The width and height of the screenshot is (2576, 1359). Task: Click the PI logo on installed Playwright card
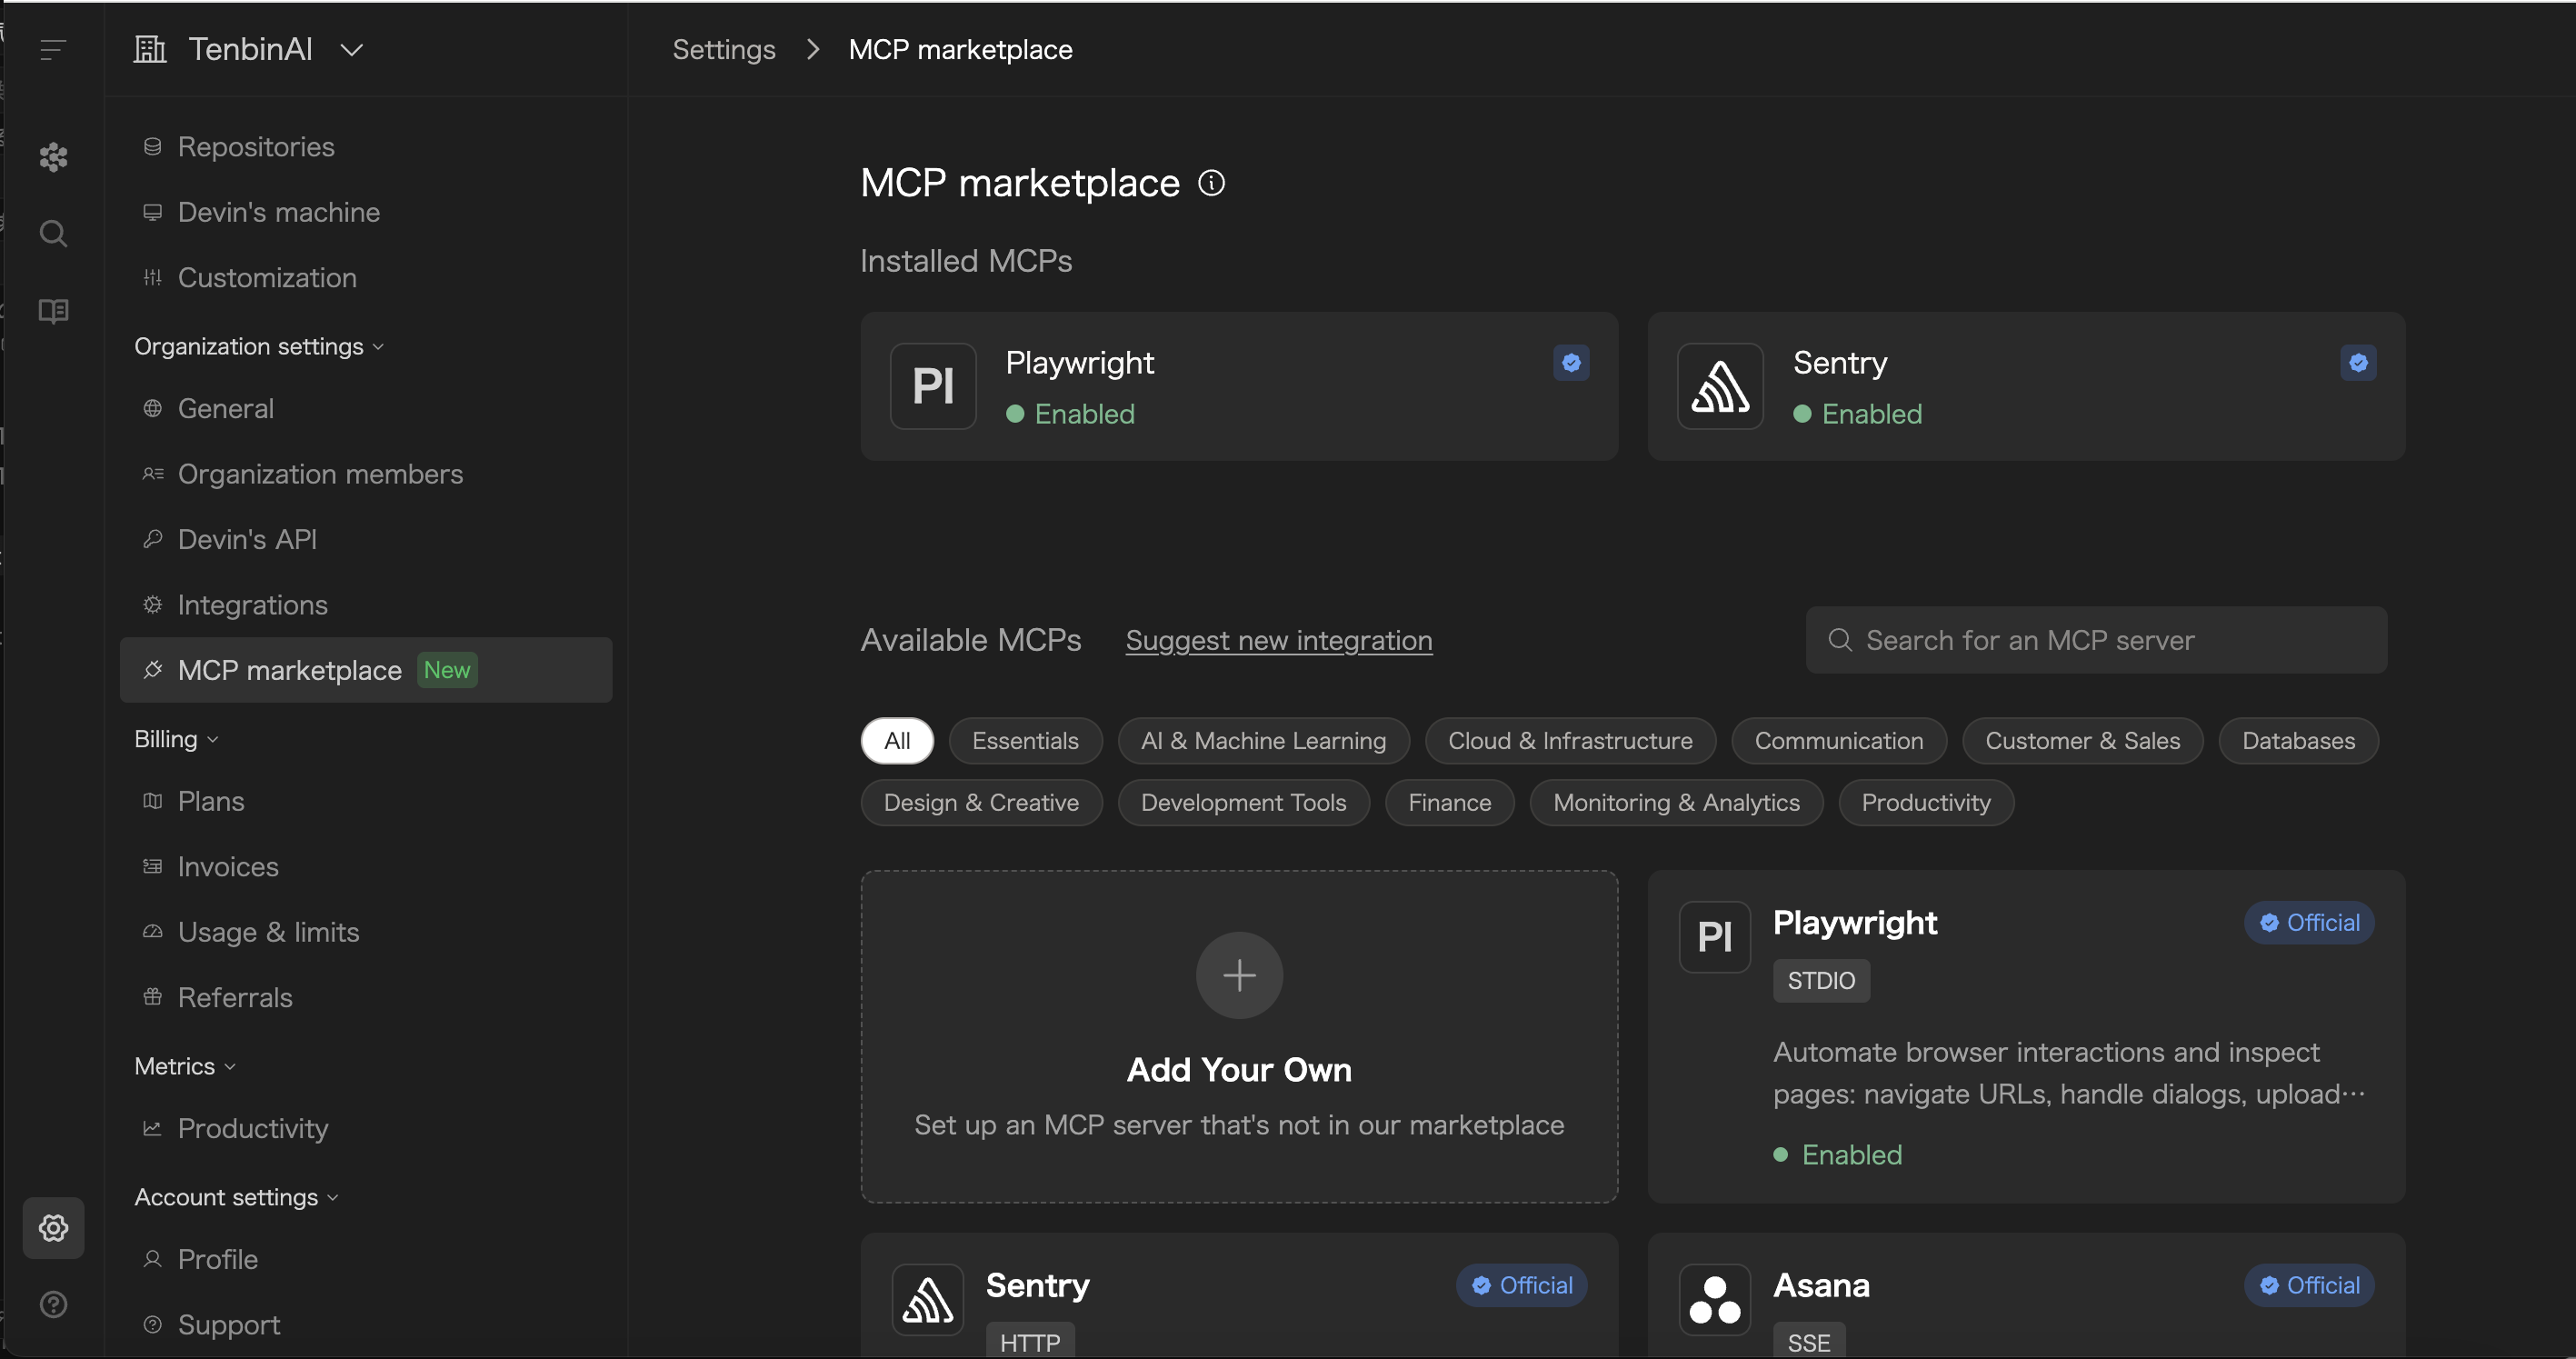pos(933,386)
